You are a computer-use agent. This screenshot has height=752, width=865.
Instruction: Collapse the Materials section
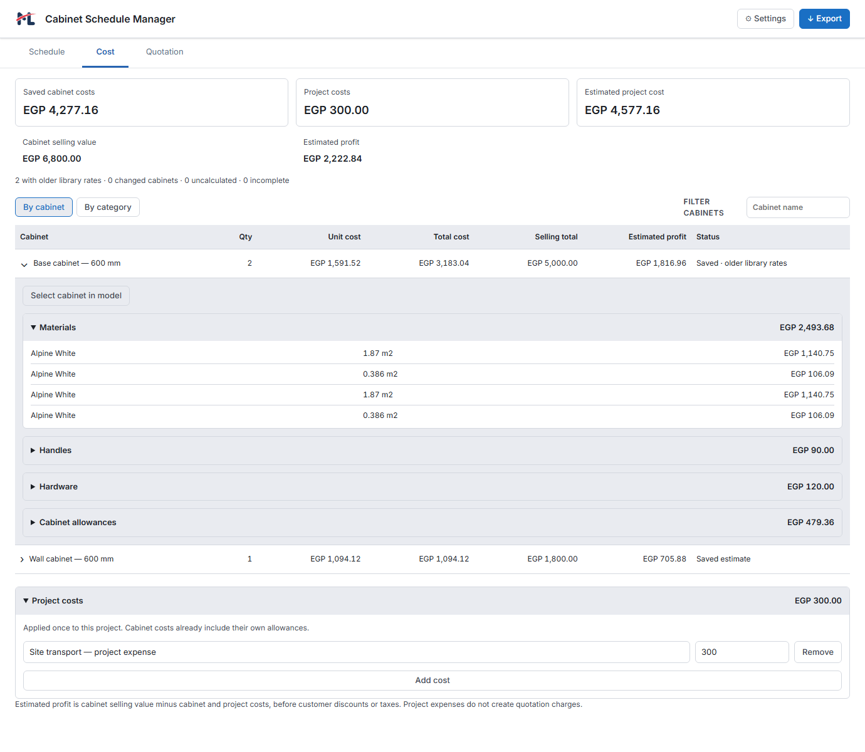432,328
